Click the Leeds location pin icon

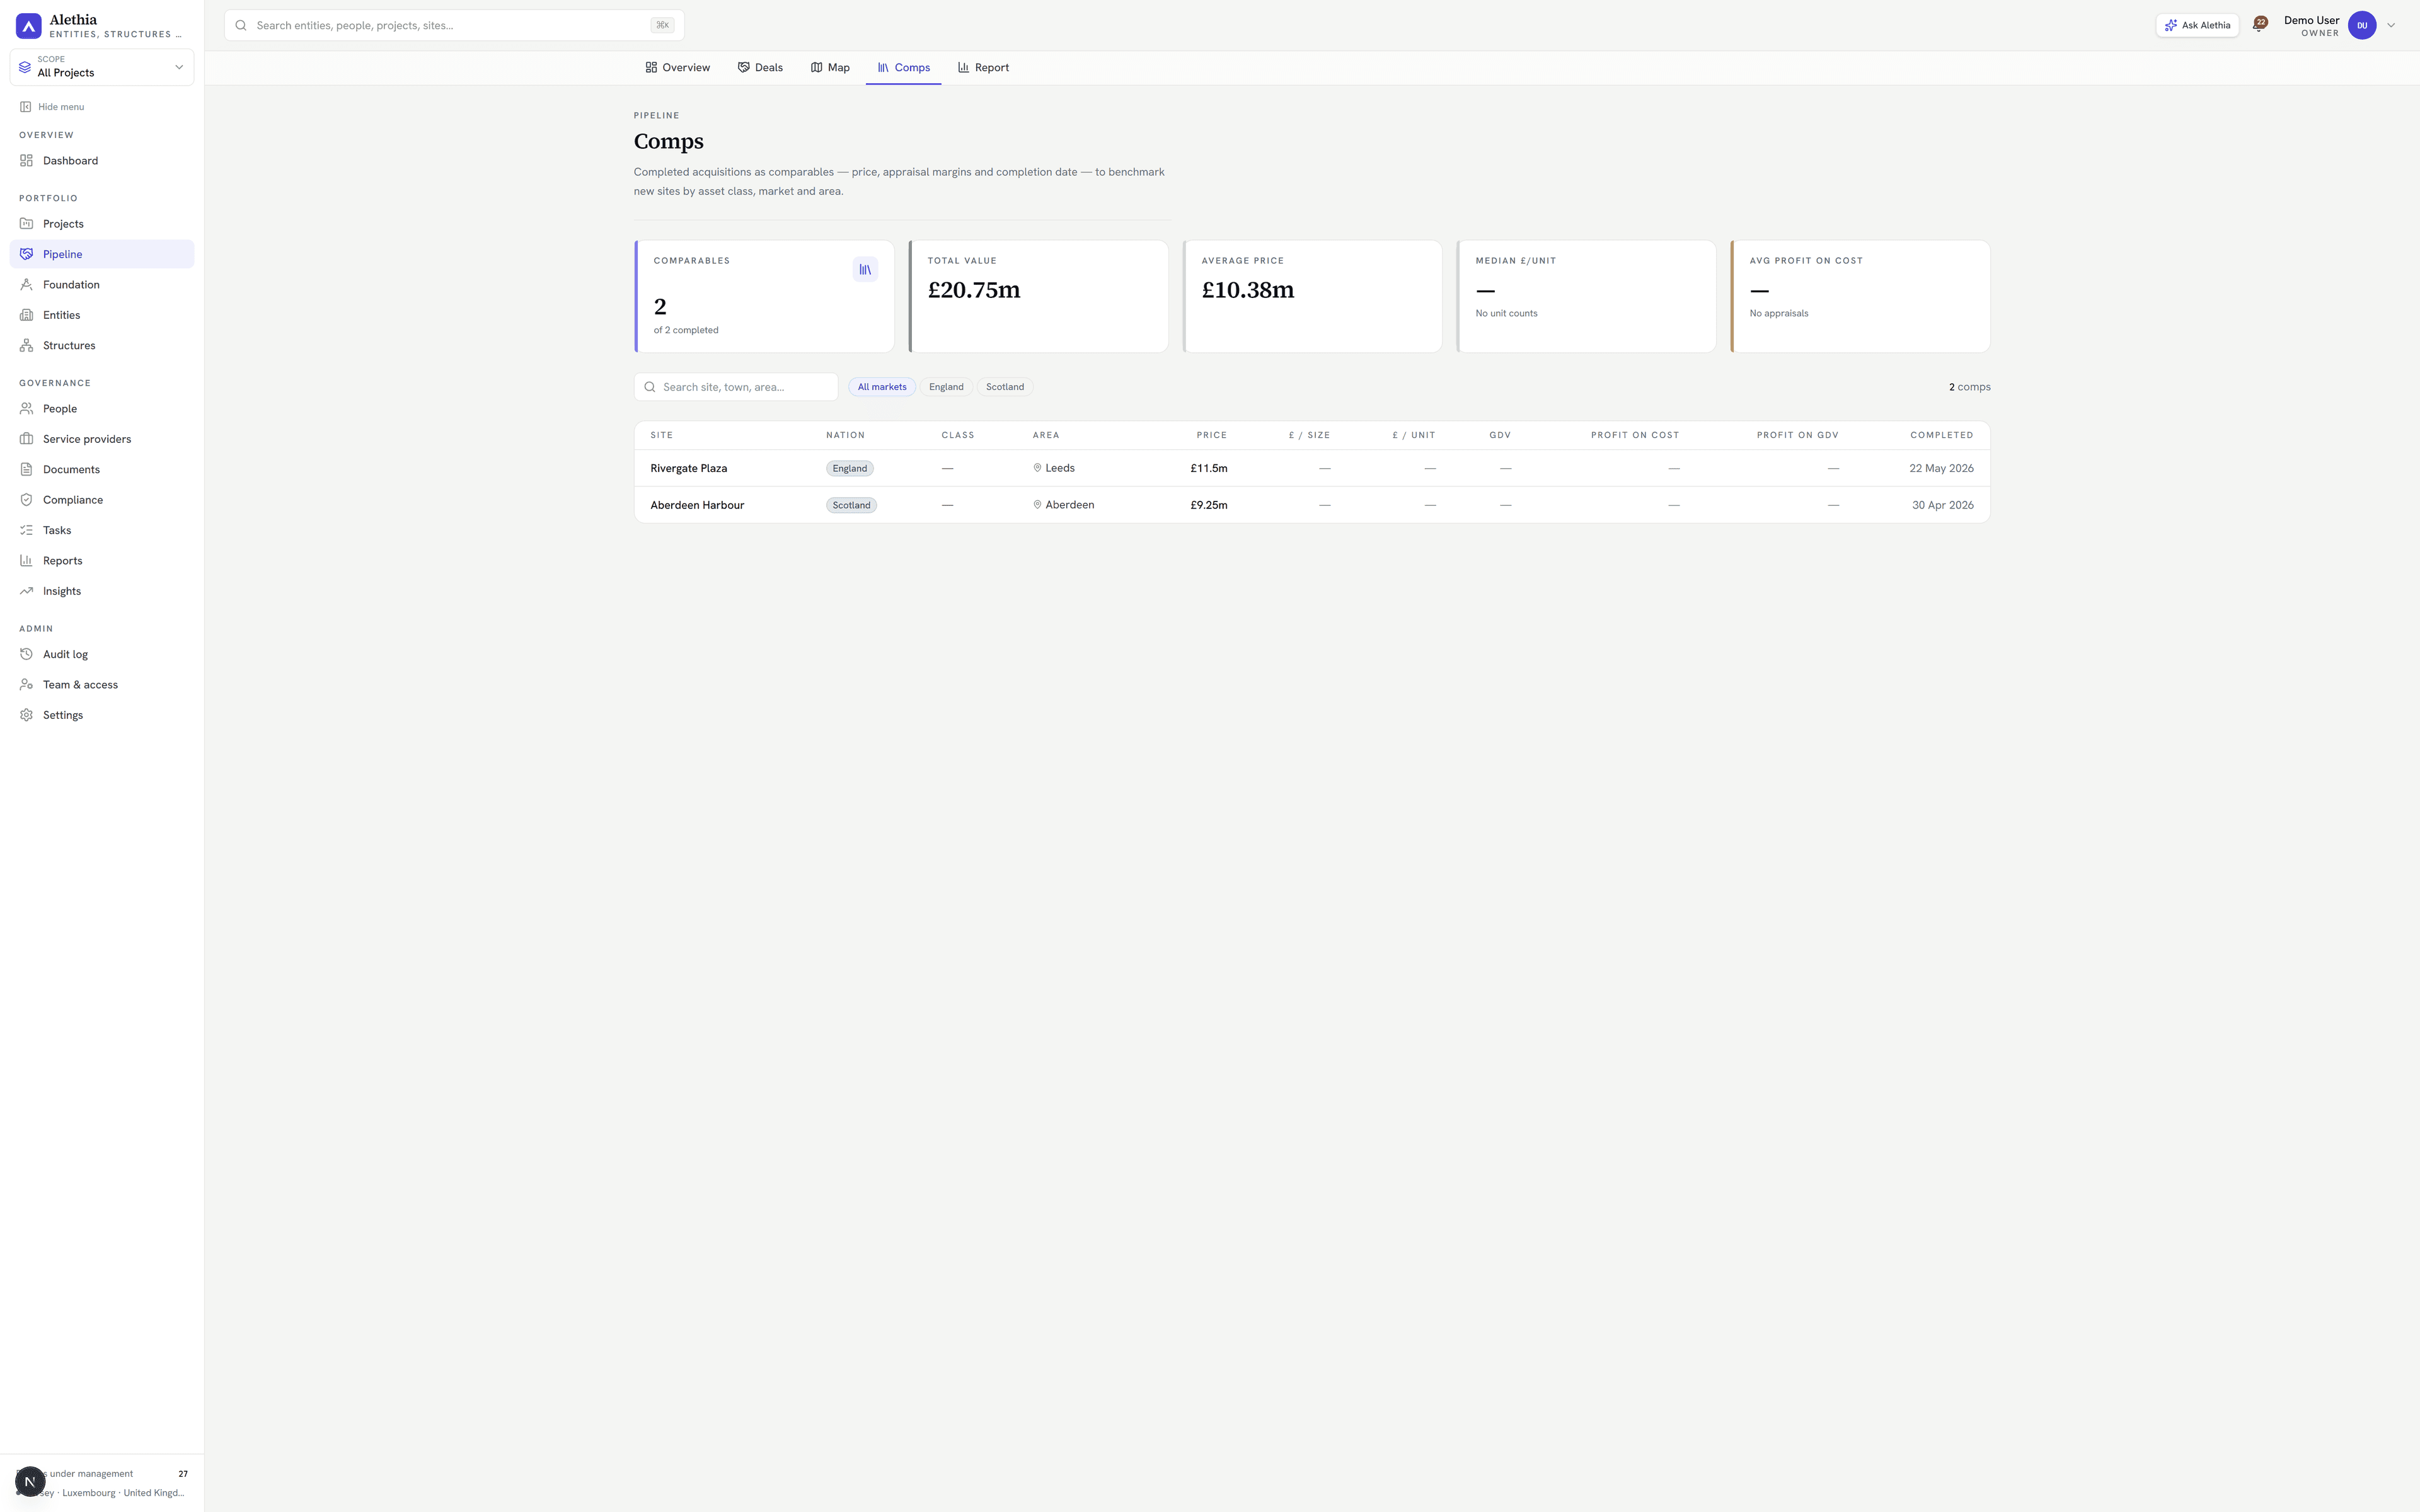1037,468
